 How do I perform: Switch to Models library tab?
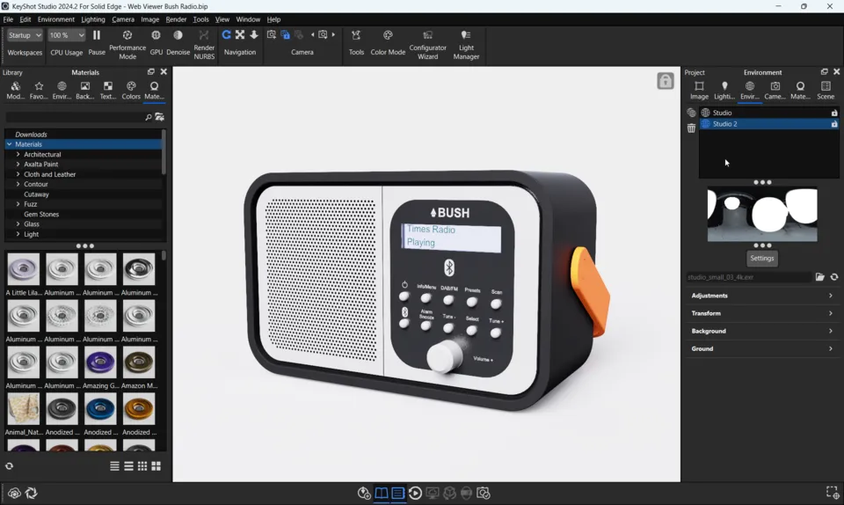[x=15, y=90]
